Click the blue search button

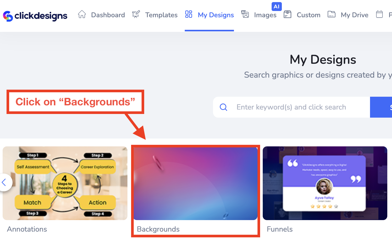[x=381, y=107]
